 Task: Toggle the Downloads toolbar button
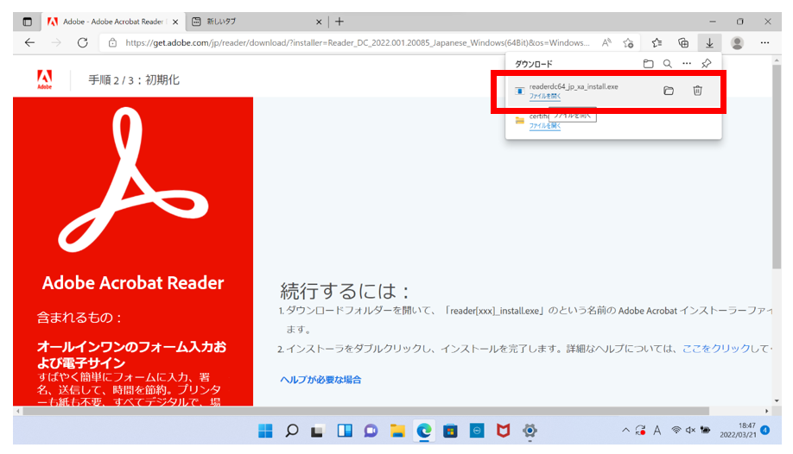pyautogui.click(x=709, y=43)
